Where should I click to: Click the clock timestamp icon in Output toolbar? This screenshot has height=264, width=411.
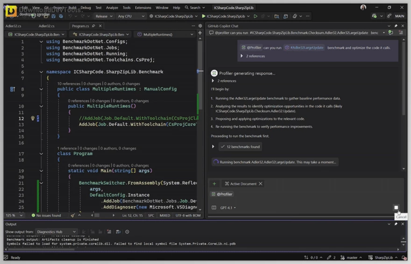point(127,232)
